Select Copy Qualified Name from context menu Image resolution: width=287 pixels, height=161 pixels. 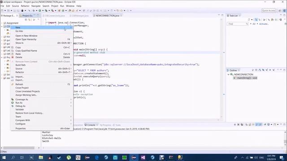pos(42,51)
